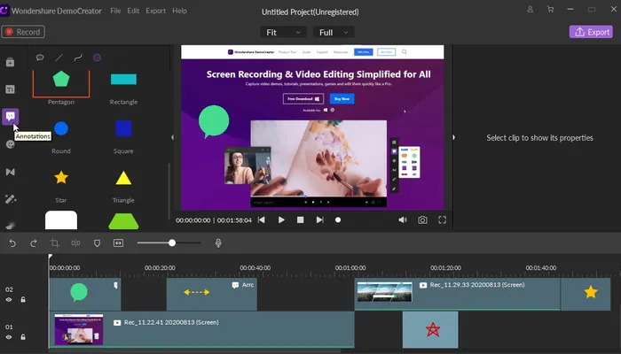The width and height of the screenshot is (621, 354).
Task: Select the Annotations sidebar icon
Action: [x=11, y=116]
